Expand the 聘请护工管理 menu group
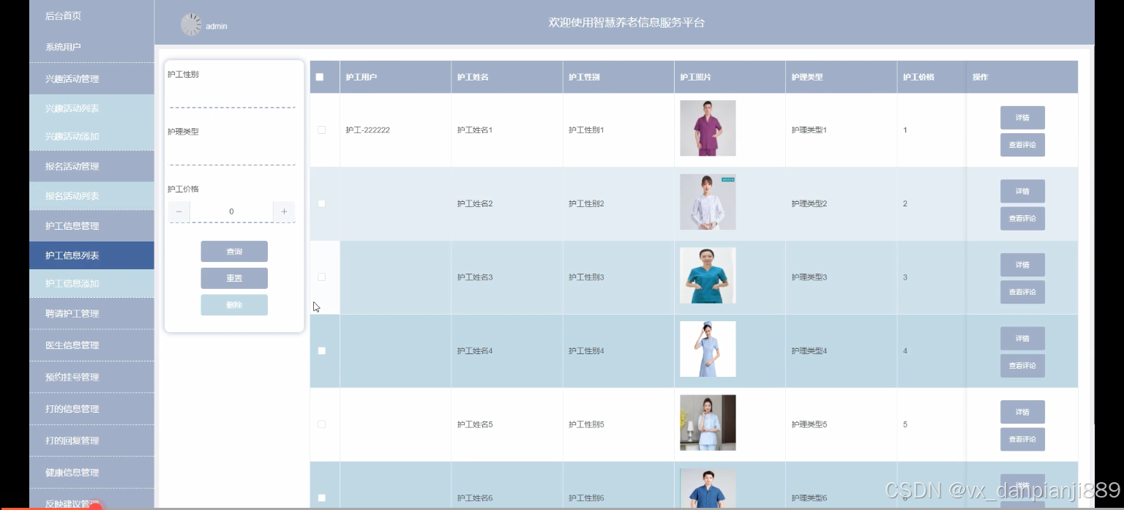Image resolution: width=1124 pixels, height=510 pixels. click(x=91, y=314)
